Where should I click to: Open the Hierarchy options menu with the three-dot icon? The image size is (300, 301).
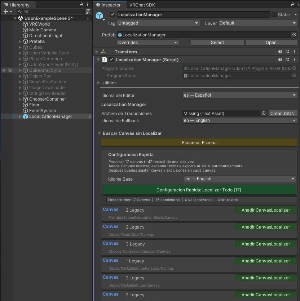[88, 5]
